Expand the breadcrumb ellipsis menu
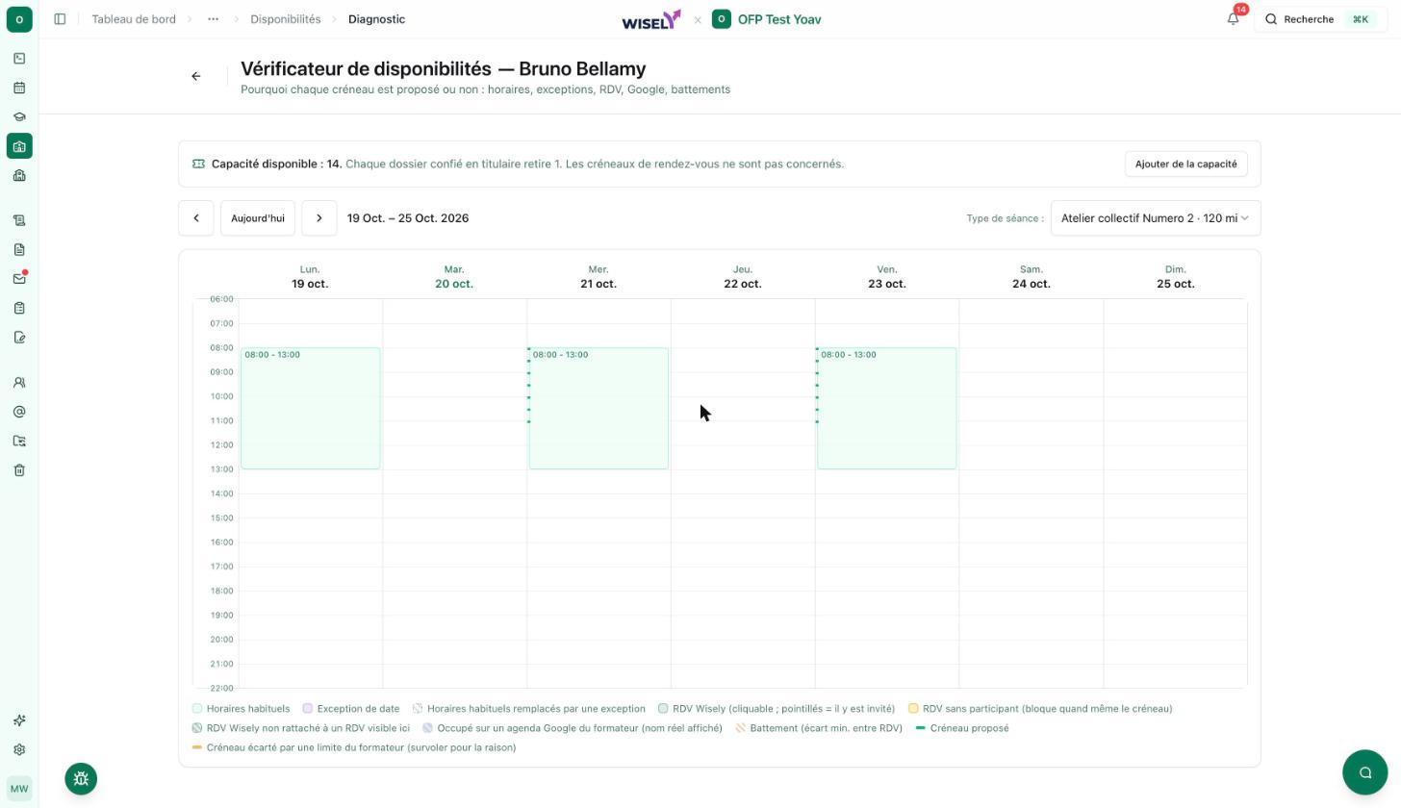Screen dimensions: 1401x808 [x=213, y=19]
